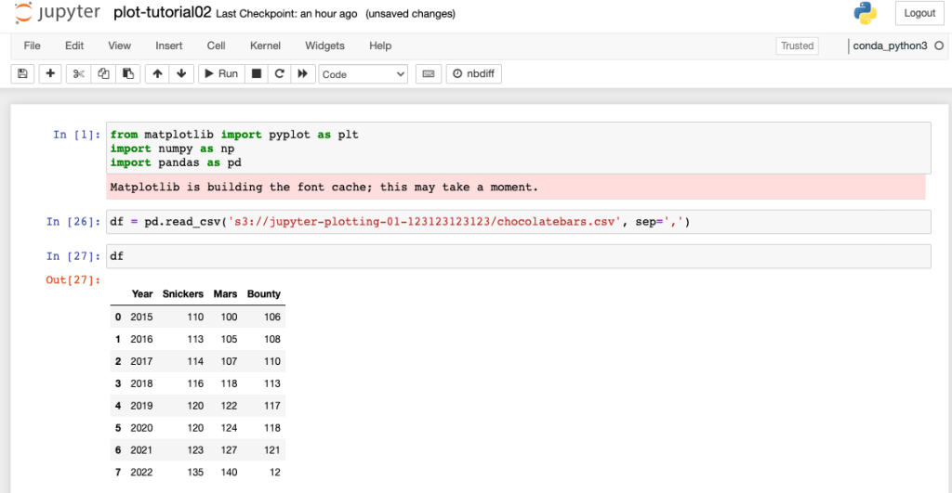Insert a cell below with plus icon

click(50, 73)
